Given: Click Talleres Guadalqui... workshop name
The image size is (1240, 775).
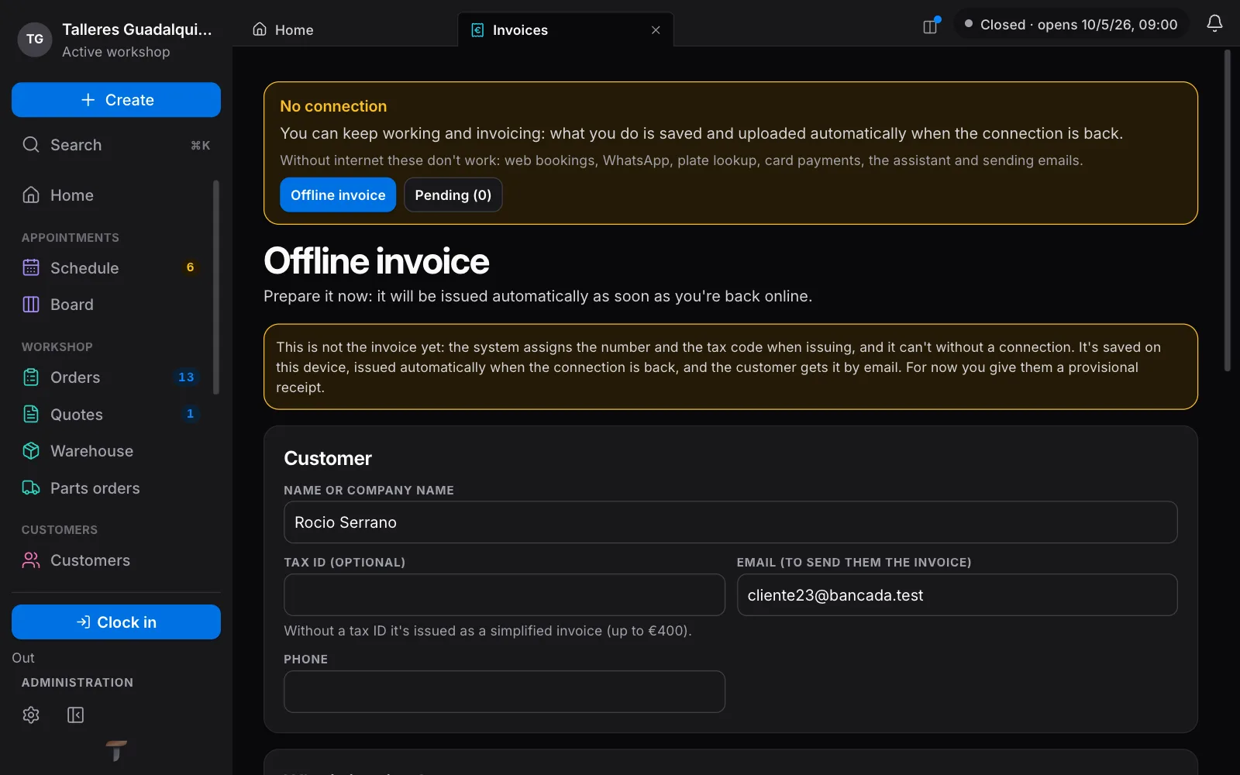Looking at the screenshot, I should pos(137,29).
